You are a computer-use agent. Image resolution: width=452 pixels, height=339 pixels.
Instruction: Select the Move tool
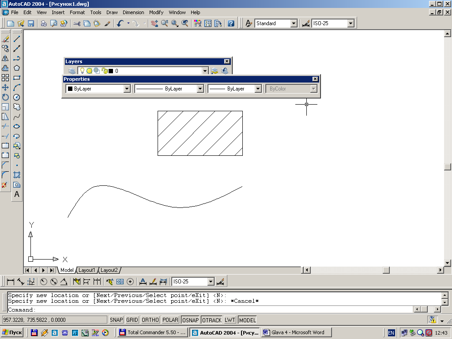point(5,88)
